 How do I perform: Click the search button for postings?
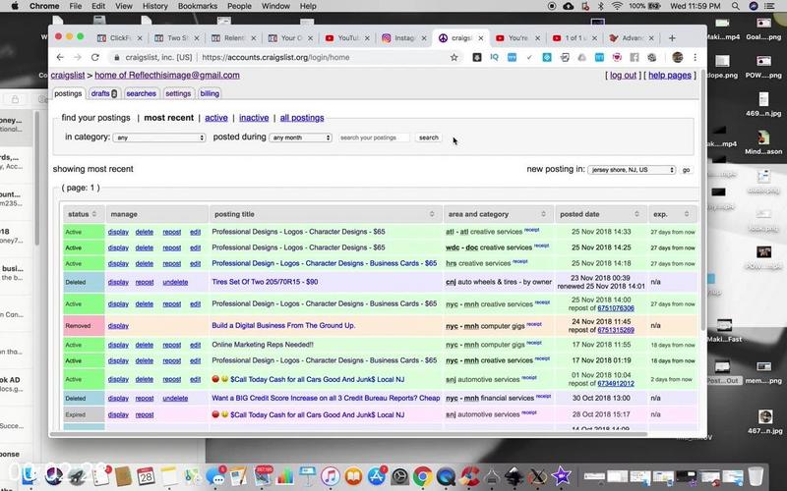click(429, 137)
